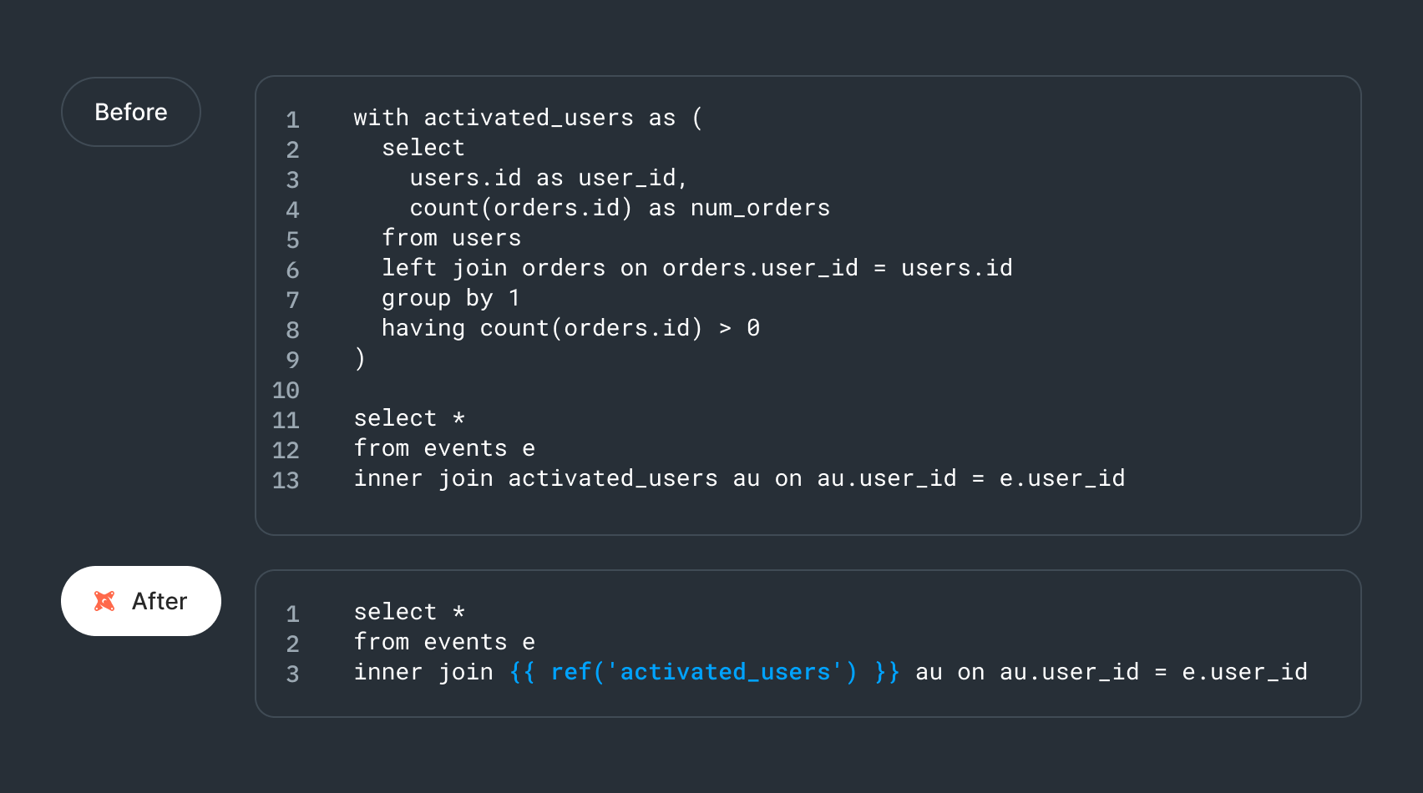Select the After pill button
The image size is (1423, 793).
(x=141, y=601)
